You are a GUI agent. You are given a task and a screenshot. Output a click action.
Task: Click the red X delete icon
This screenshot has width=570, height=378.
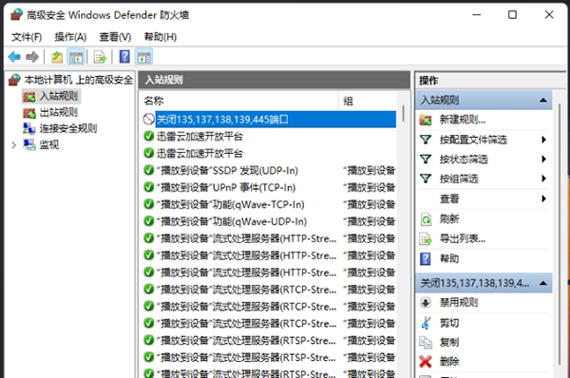click(x=426, y=362)
